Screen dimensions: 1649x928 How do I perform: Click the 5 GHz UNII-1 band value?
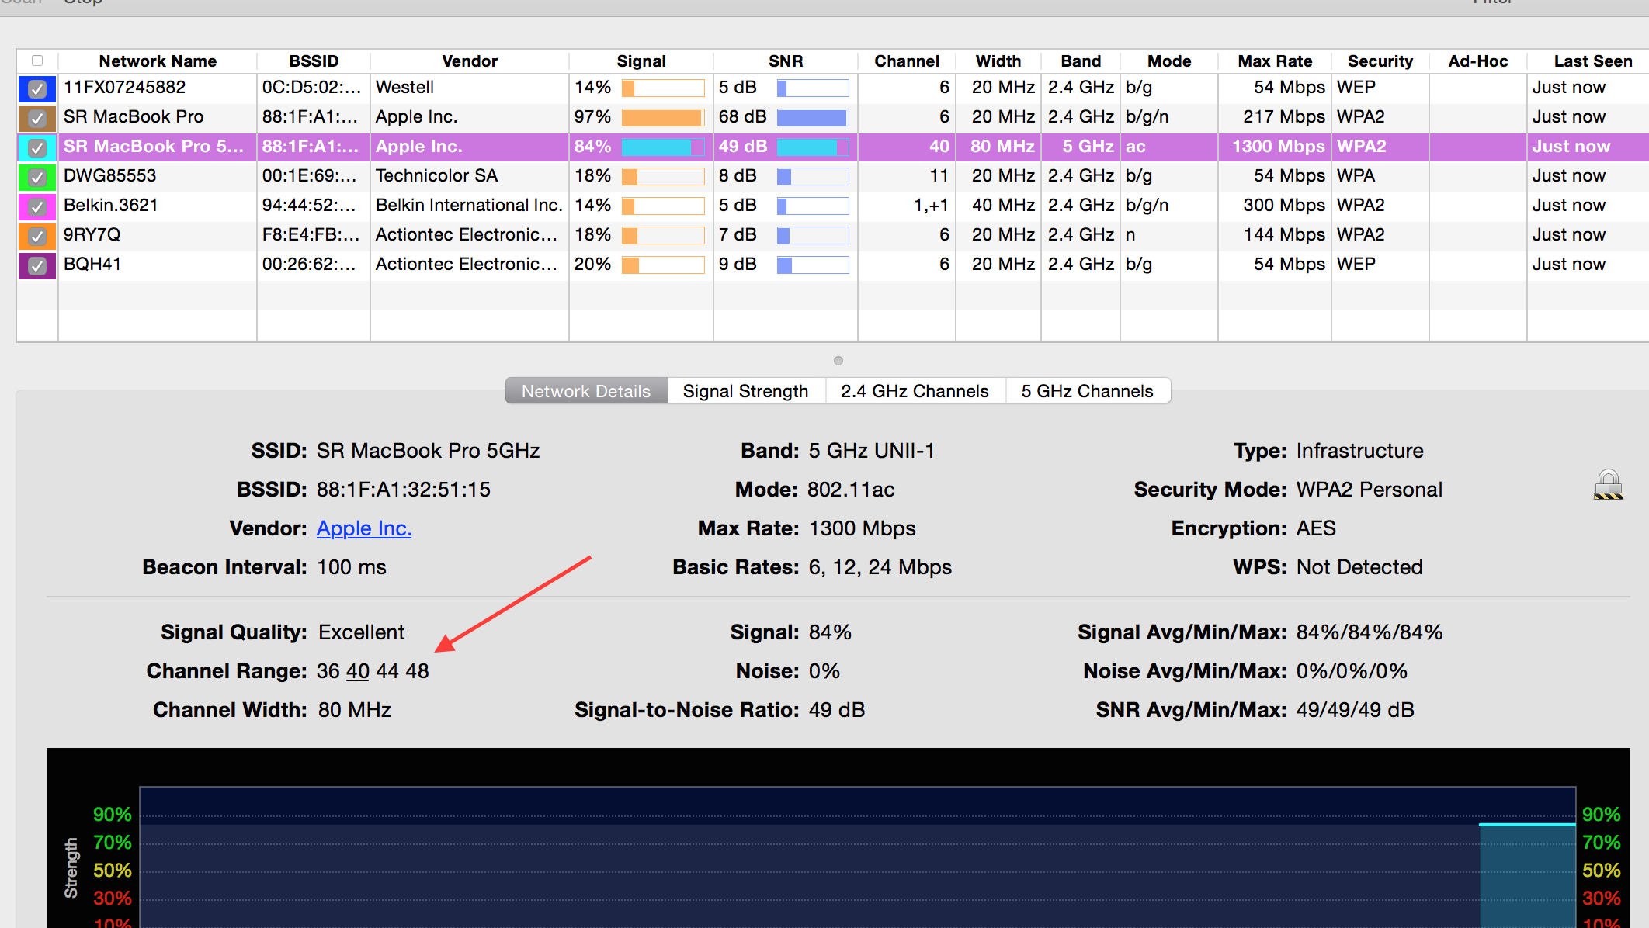pos(872,451)
